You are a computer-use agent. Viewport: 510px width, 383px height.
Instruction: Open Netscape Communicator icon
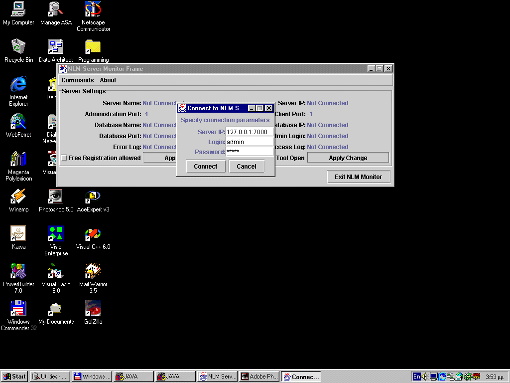coord(93,16)
